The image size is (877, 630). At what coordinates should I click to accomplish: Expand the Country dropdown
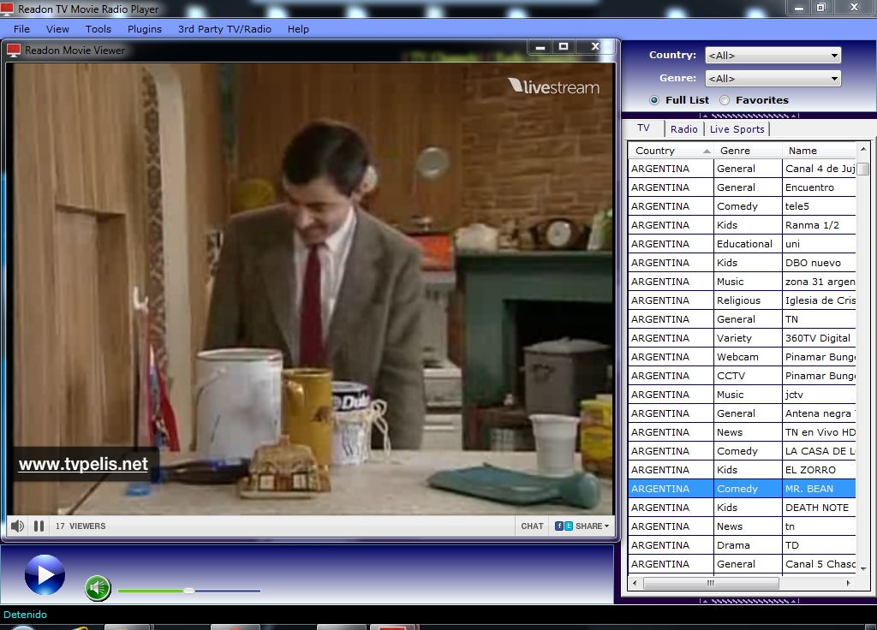834,56
